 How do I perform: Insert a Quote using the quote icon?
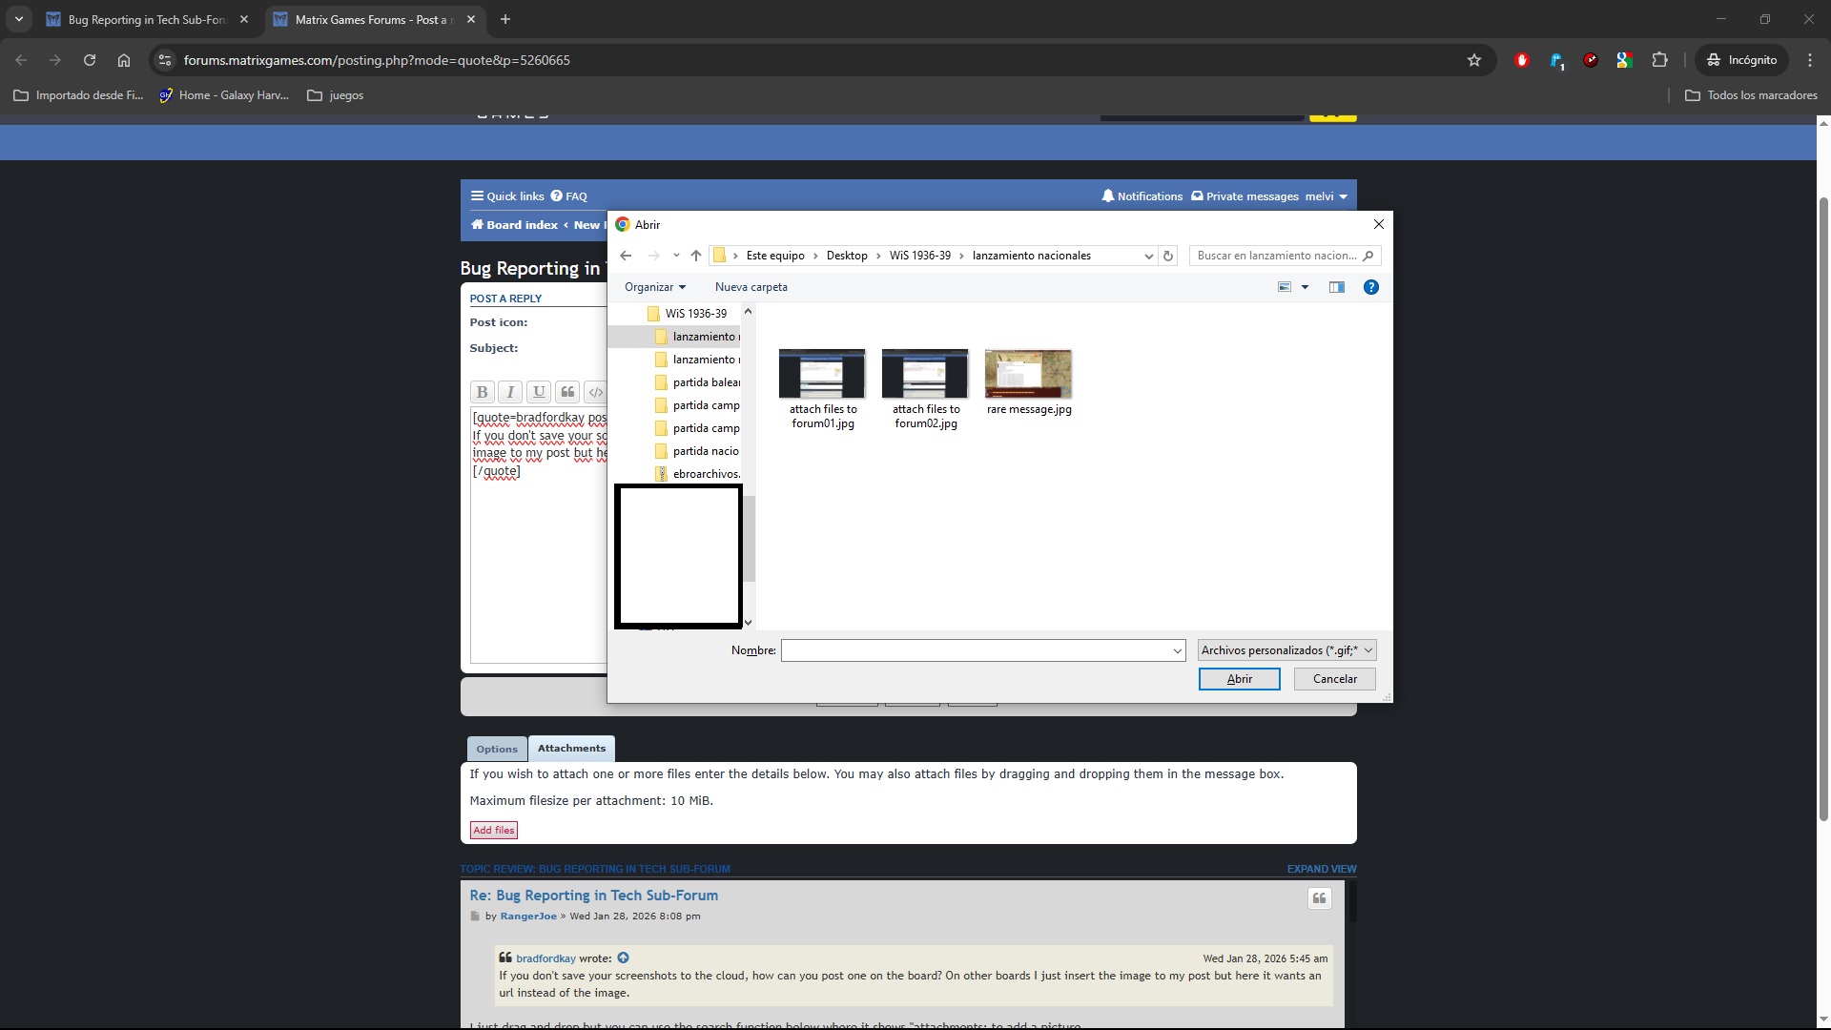coord(567,392)
